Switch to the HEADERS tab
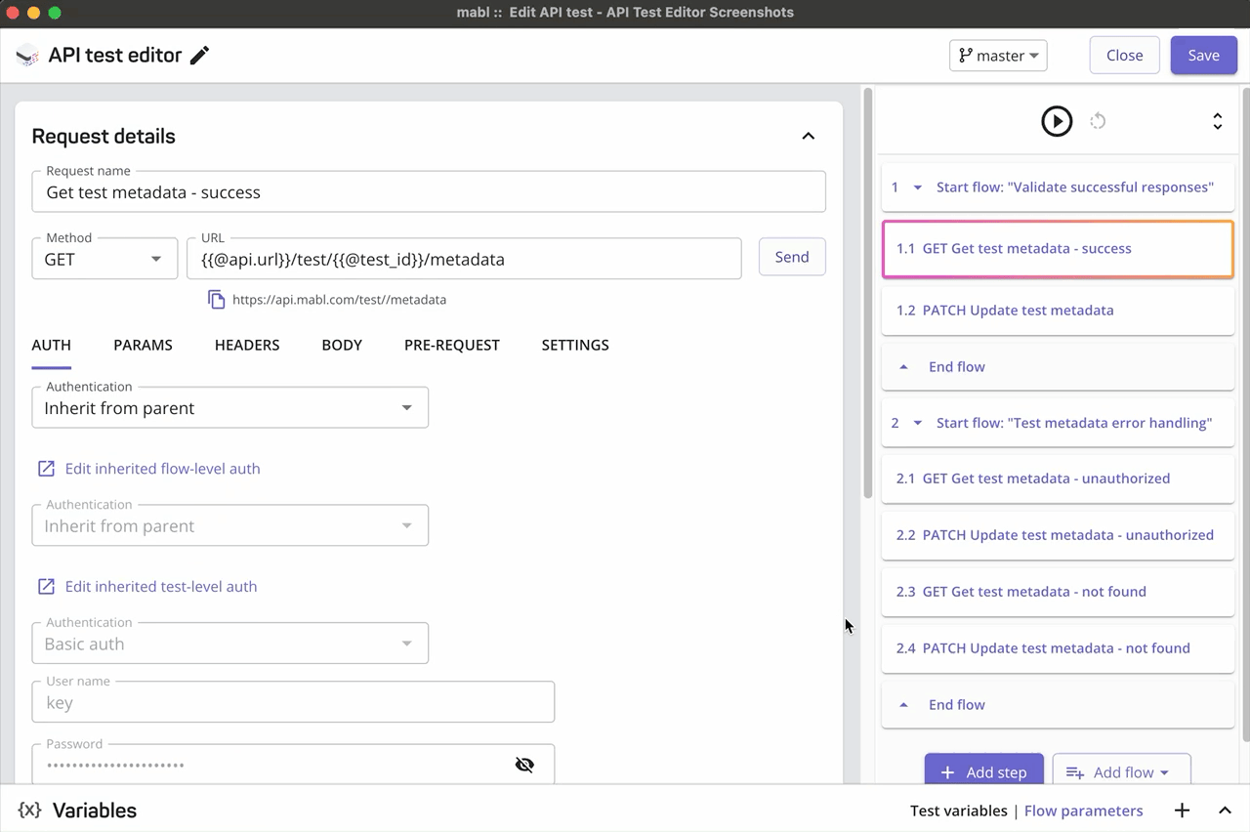Viewport: 1250px width, 832px height. 247,345
